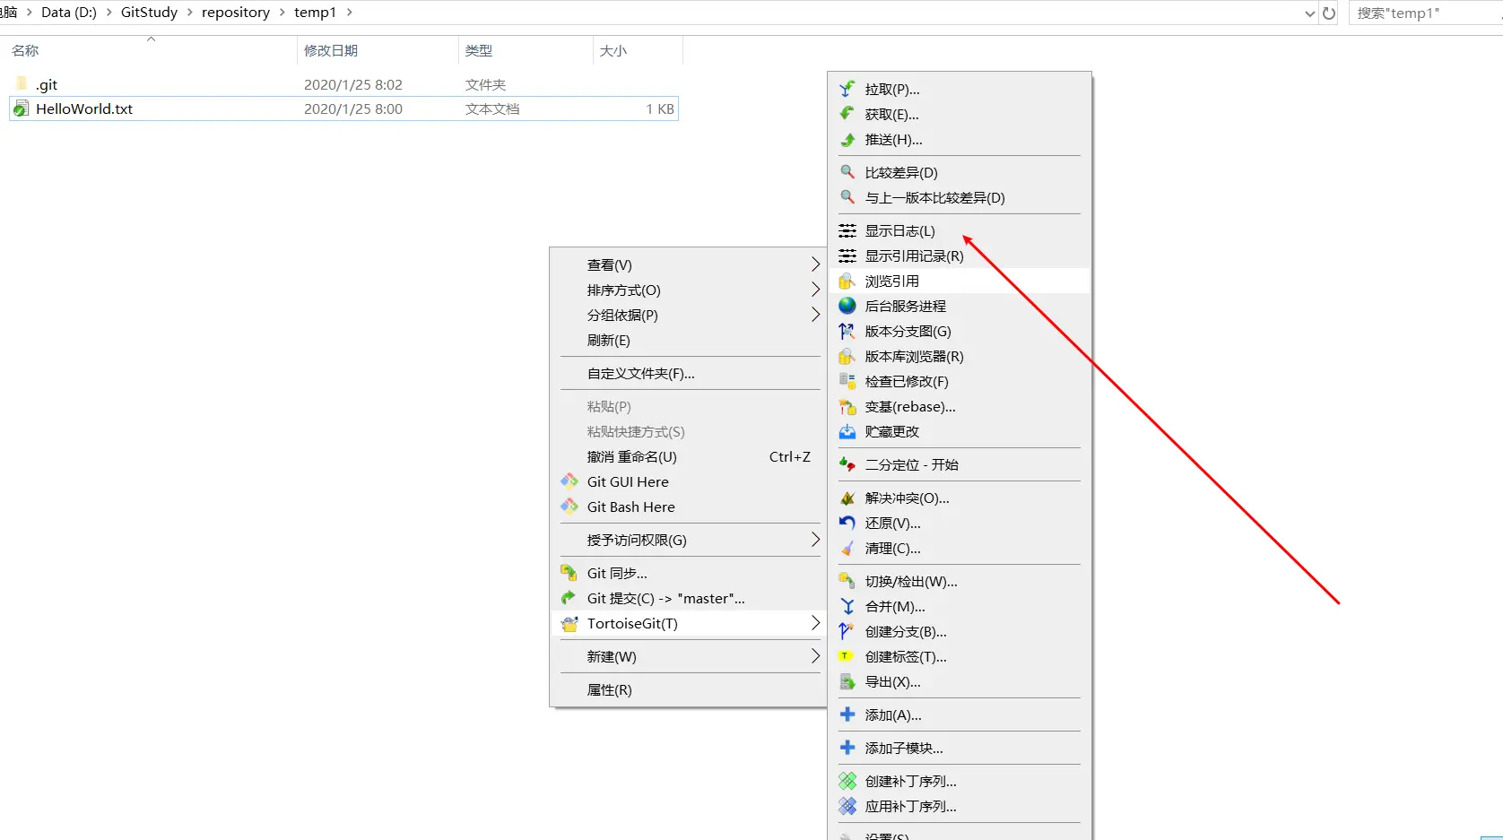Screen dimensions: 1503x840
Task: Navigate to the repository breadcrumb
Action: pos(237,13)
